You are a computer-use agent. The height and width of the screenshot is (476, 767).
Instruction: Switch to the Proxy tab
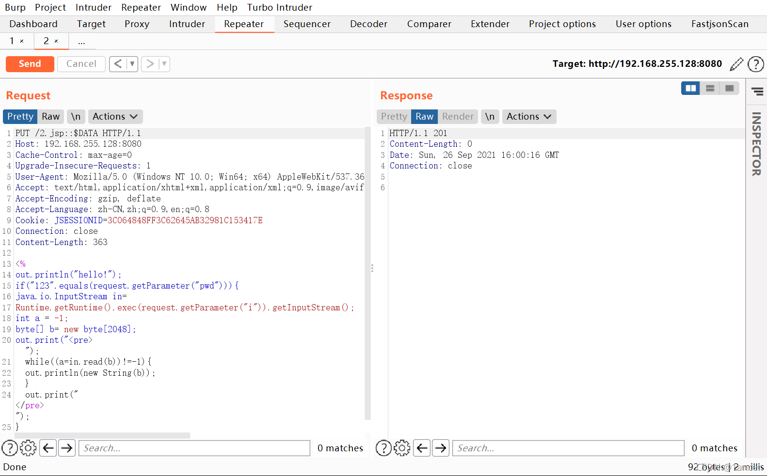[x=137, y=24]
